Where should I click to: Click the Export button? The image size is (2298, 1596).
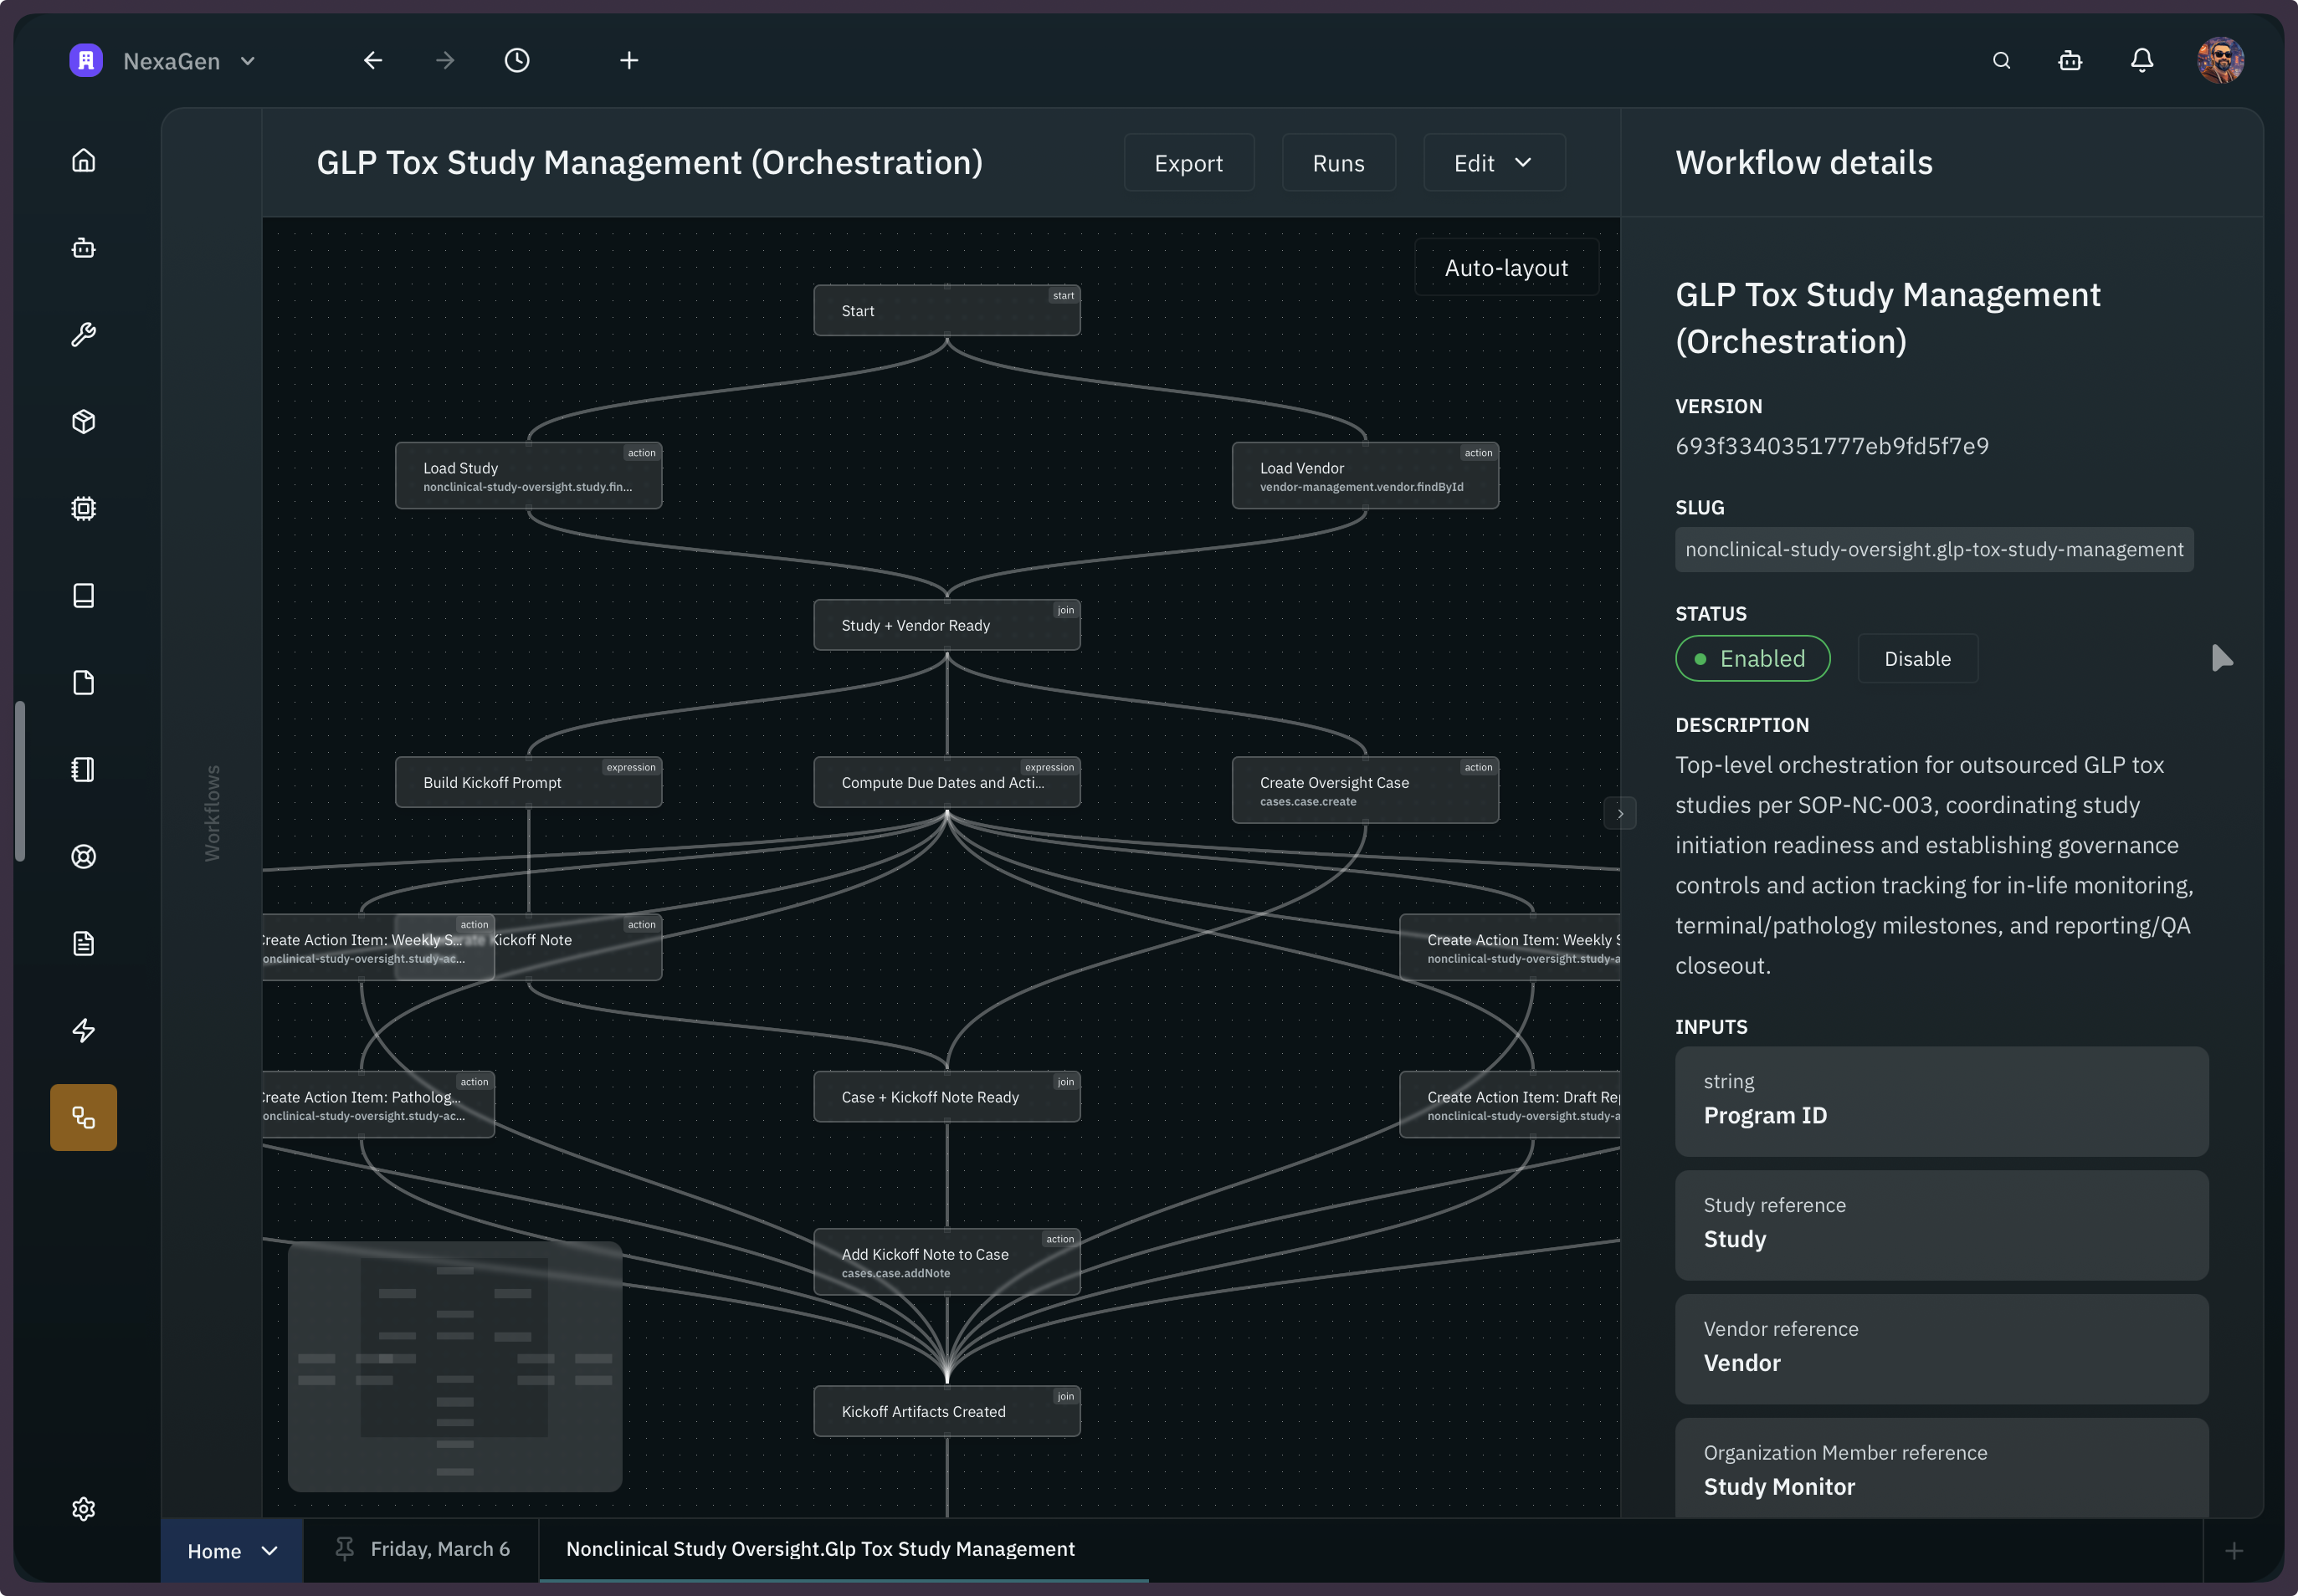(x=1187, y=163)
